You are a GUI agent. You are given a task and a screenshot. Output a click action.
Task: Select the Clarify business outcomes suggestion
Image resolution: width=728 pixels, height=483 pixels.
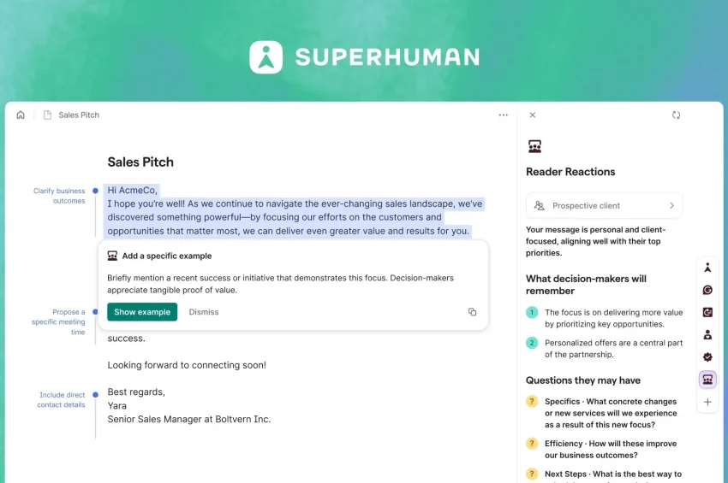pos(59,196)
